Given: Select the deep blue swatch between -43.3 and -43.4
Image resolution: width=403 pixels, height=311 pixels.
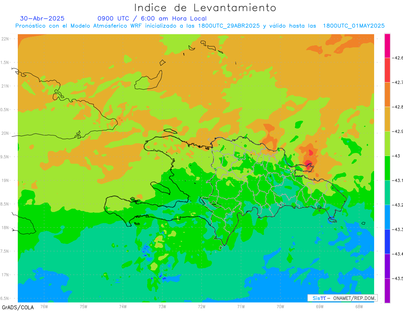Looking at the screenshot, I should [387, 242].
